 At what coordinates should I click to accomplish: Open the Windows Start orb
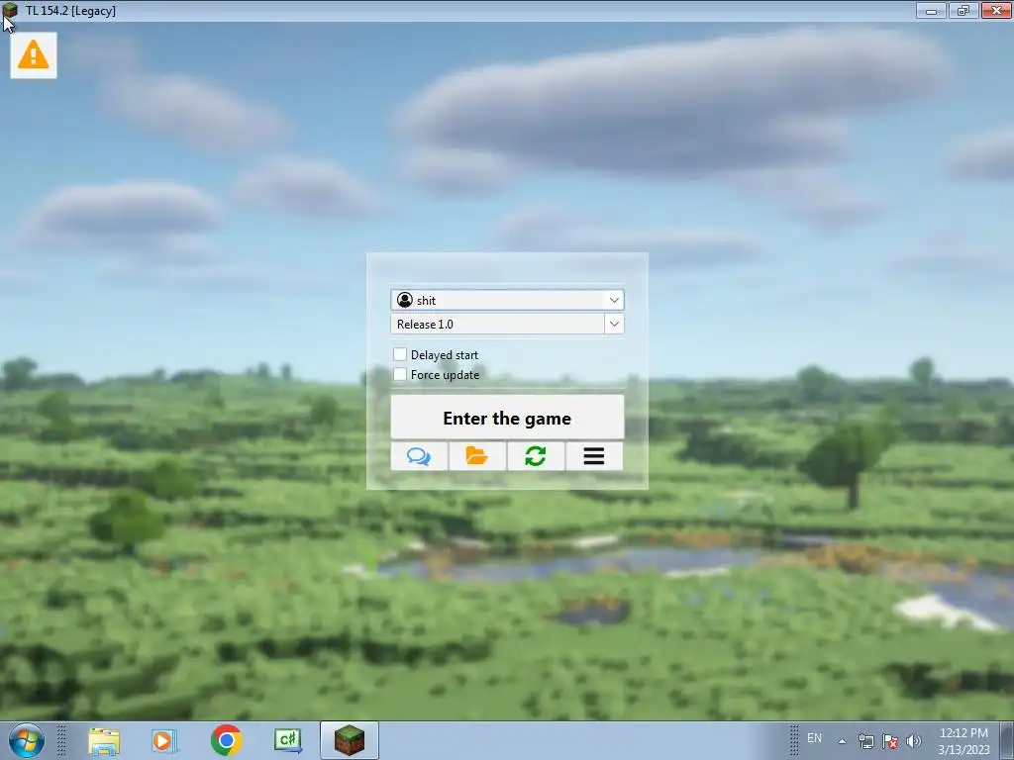[26, 740]
